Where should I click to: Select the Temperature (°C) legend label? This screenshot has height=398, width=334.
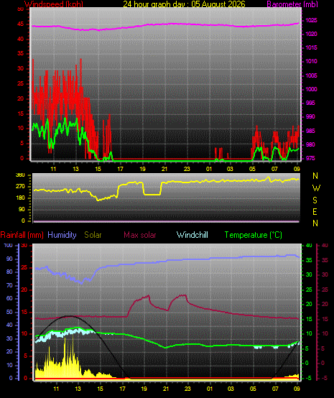pos(254,235)
